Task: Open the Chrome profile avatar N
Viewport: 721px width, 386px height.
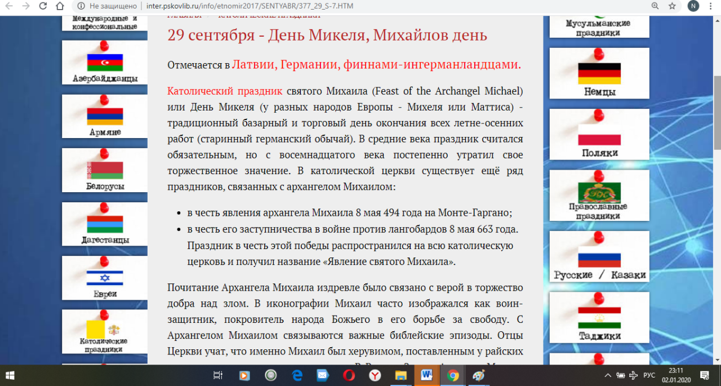Action: [x=693, y=6]
